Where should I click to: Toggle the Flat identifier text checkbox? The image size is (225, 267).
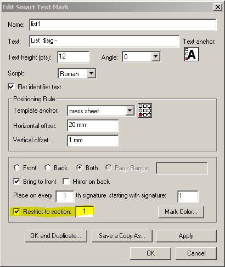pos(11,86)
